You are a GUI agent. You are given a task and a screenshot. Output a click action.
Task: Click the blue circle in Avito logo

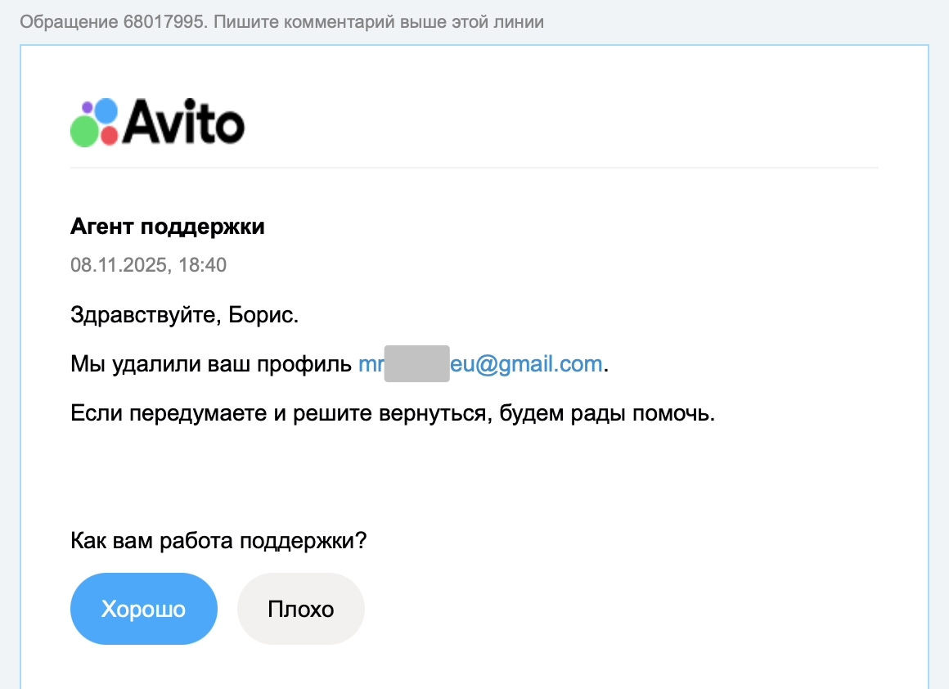106,110
